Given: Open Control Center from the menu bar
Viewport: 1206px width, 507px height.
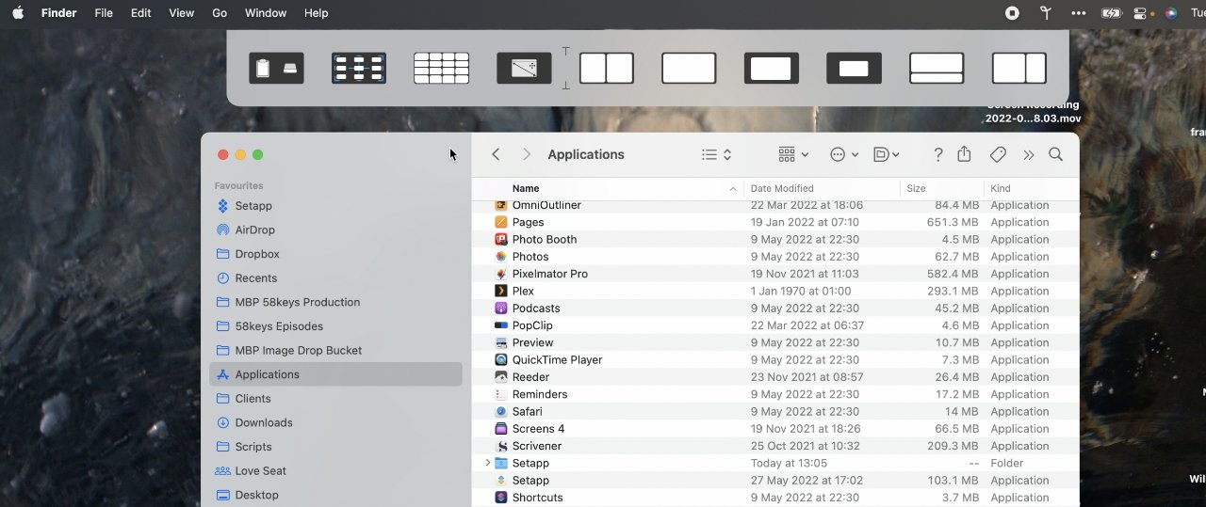Looking at the screenshot, I should [x=1140, y=13].
